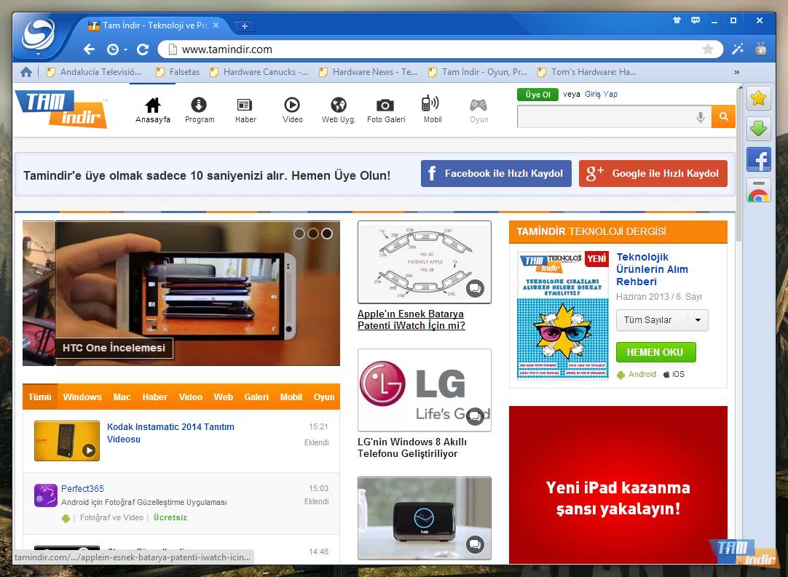Image resolution: width=788 pixels, height=577 pixels.
Task: Switch to the iOS platform filter
Action: [674, 374]
